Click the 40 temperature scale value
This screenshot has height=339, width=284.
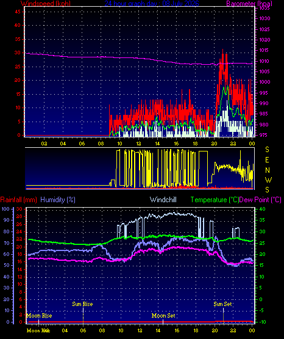(x=262, y=209)
